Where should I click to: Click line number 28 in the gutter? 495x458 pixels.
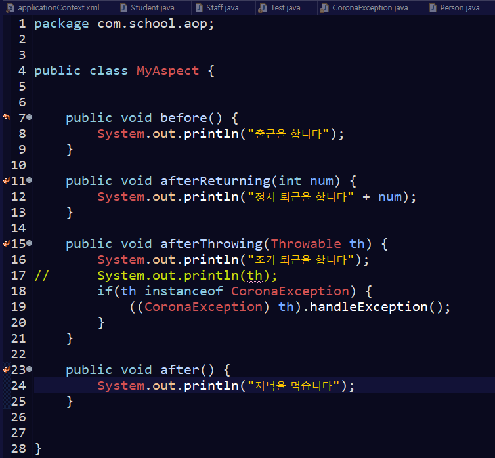(x=18, y=449)
